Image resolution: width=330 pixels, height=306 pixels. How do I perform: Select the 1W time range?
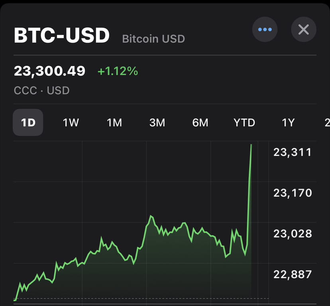70,123
